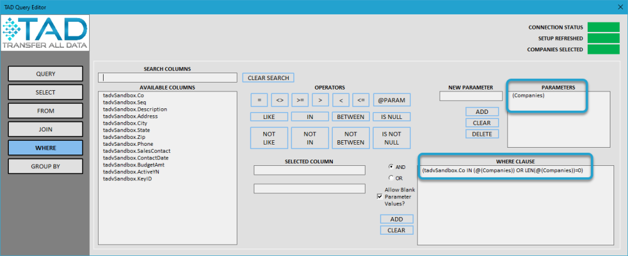Select tadvSandbox.BudgetAmt column
The width and height of the screenshot is (628, 256).
133,165
